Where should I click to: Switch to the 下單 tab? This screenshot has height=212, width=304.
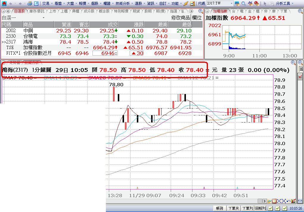[284, 11]
